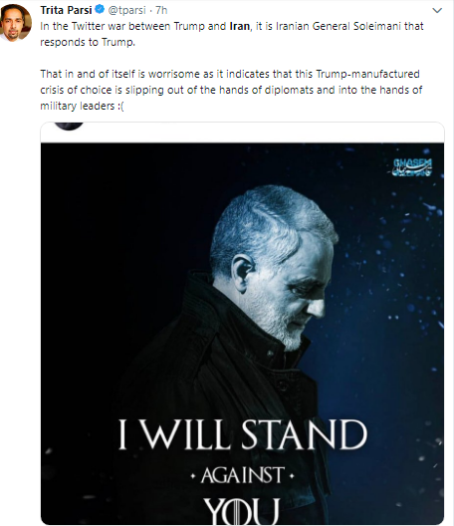Click the Trita Parsi display name

(66, 10)
